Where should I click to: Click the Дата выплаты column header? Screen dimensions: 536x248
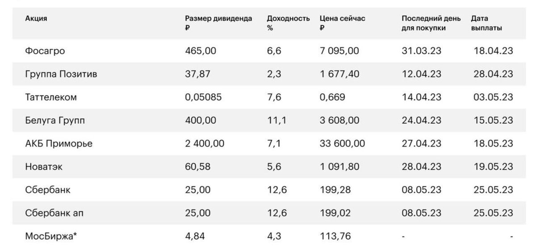(486, 23)
